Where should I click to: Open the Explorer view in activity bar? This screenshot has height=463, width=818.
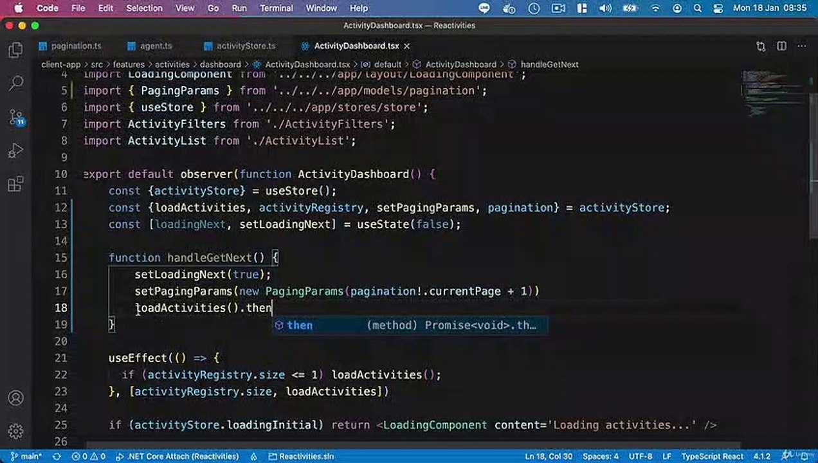15,50
